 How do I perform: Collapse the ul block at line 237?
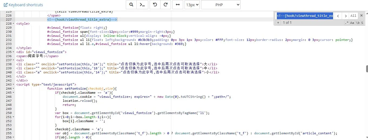[x=14, y=60]
